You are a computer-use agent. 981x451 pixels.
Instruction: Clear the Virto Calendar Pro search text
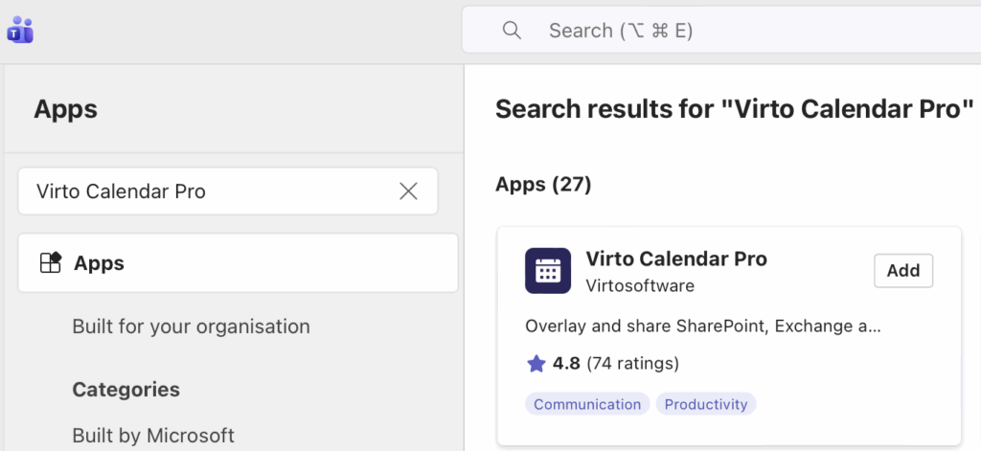click(408, 192)
